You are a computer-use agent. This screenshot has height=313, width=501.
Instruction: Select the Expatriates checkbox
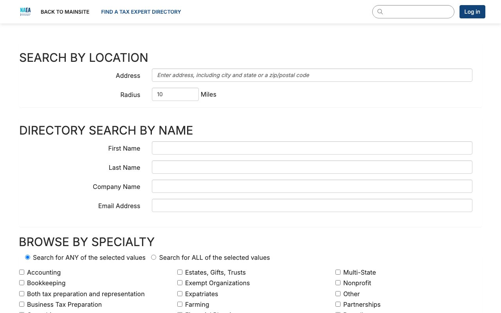(180, 293)
